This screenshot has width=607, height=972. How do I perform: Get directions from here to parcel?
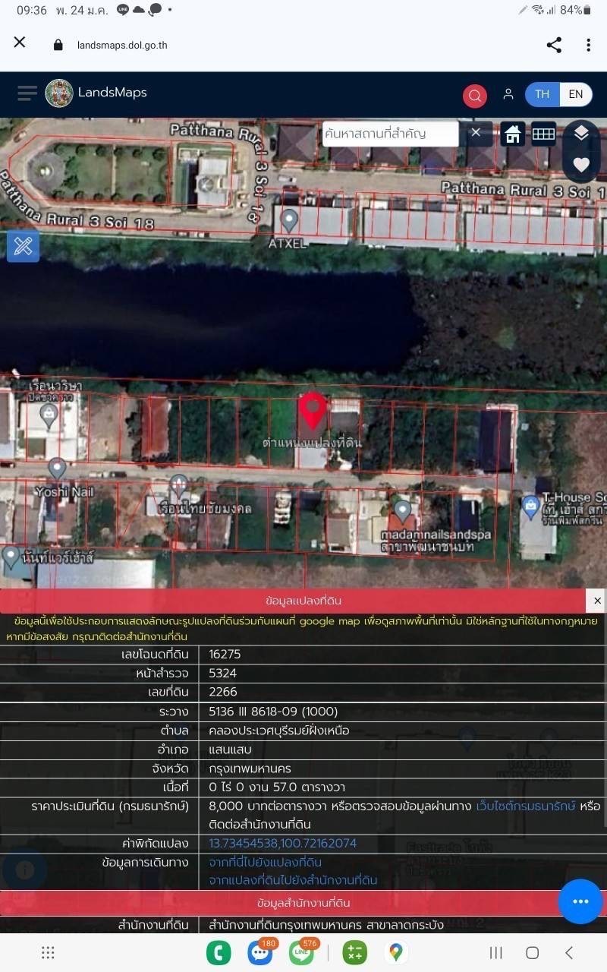[x=266, y=862]
